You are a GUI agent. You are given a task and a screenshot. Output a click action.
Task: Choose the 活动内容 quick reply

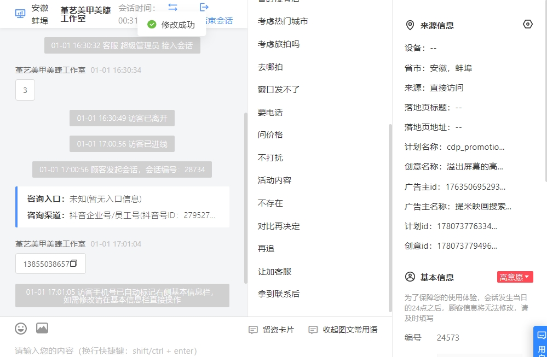(274, 180)
